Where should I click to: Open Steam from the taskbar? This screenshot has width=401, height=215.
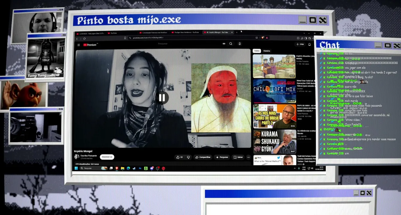(x=134, y=168)
